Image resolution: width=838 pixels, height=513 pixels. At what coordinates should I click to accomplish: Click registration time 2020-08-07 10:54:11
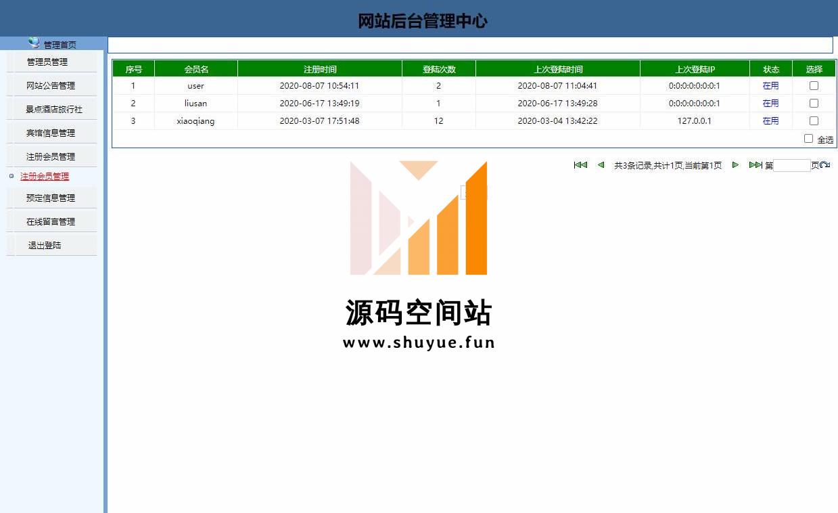(319, 86)
